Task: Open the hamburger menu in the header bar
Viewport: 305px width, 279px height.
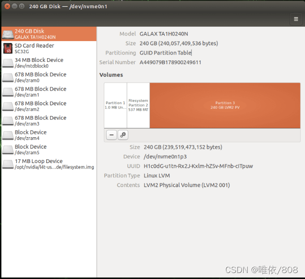Action: pos(296,19)
